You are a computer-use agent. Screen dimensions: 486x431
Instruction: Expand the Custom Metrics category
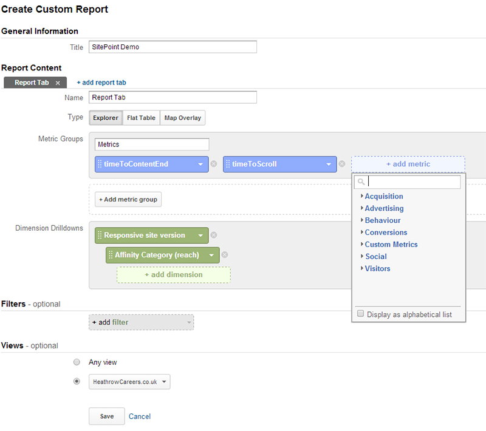(391, 244)
